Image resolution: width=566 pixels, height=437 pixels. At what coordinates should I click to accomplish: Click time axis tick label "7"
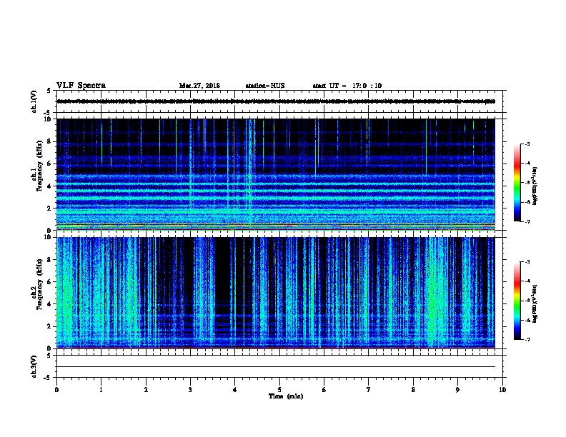(x=369, y=390)
